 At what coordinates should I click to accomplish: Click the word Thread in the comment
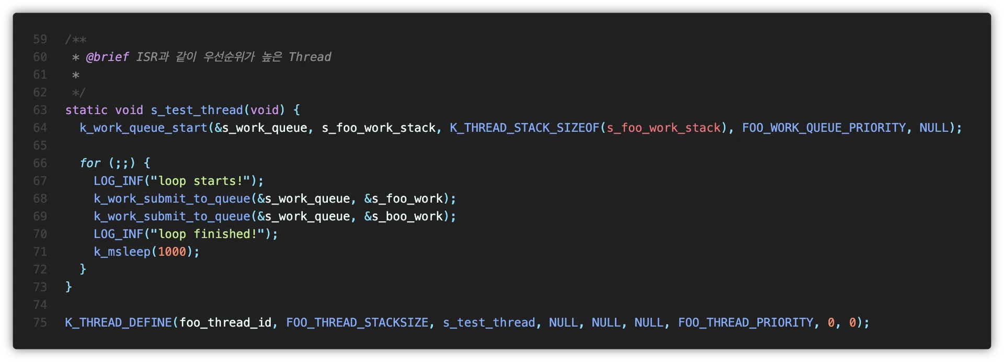pyautogui.click(x=310, y=57)
